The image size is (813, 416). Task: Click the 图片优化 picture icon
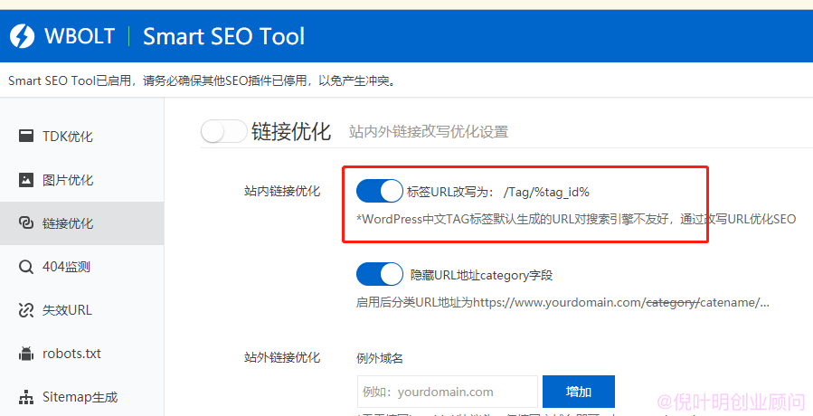point(26,179)
